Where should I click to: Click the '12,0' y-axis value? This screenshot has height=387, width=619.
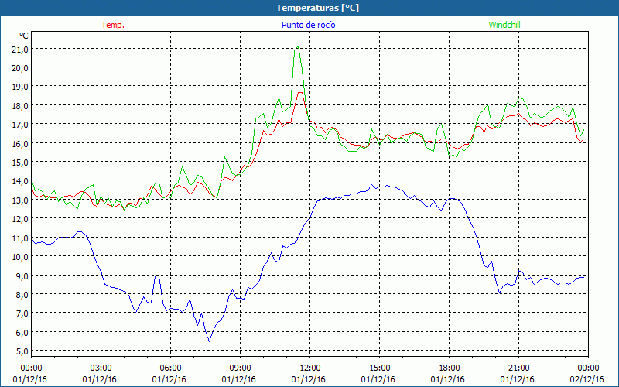pyautogui.click(x=21, y=219)
